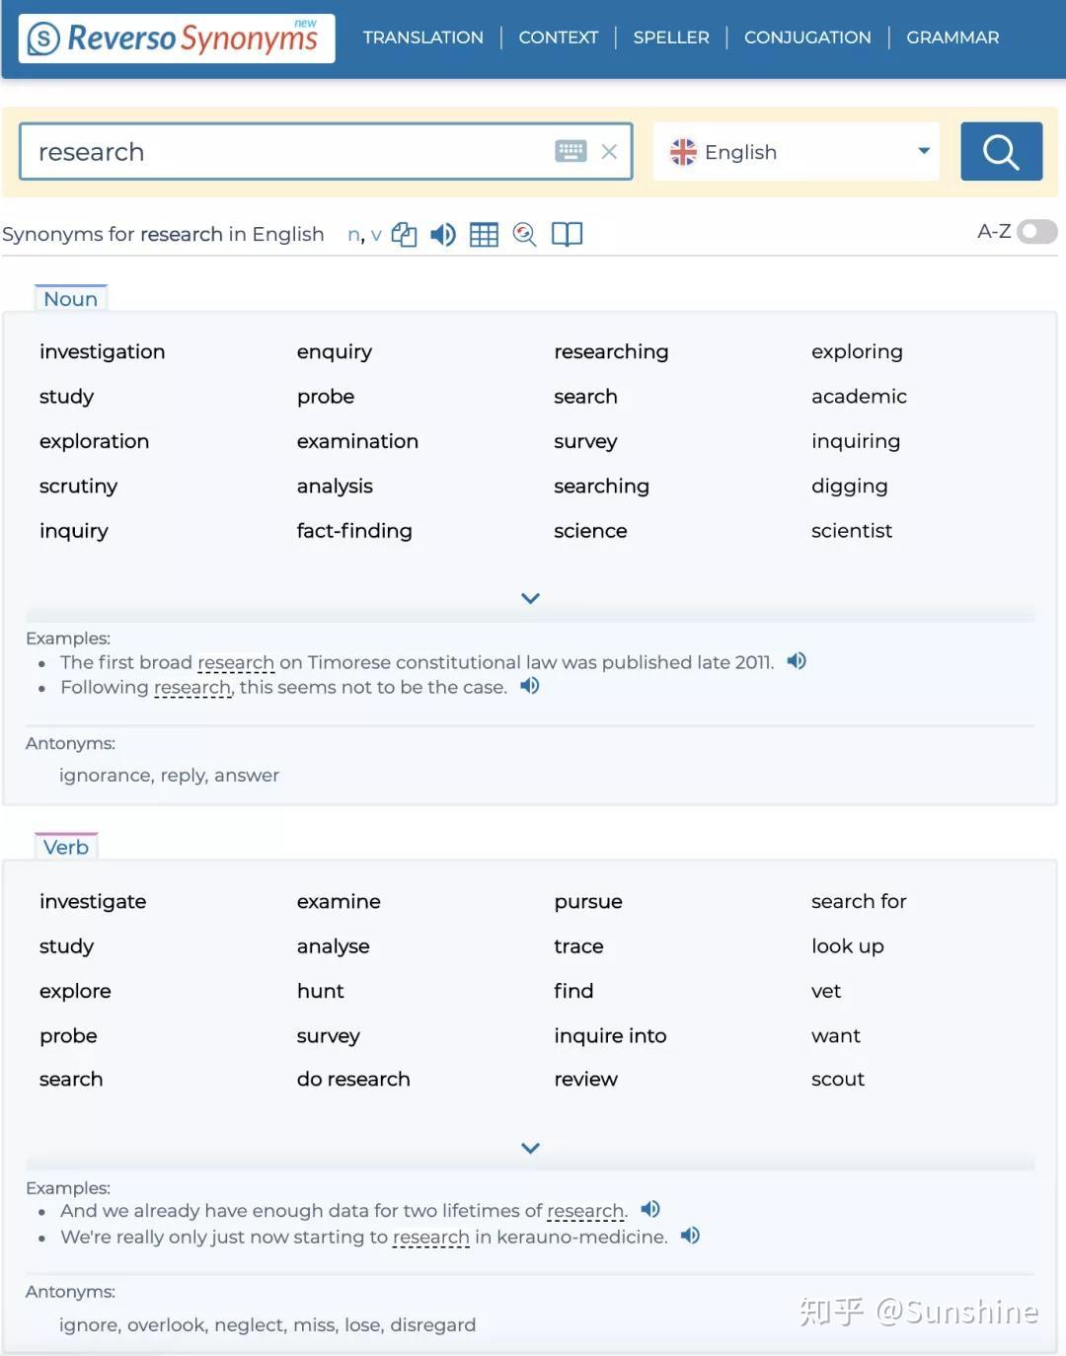Play pronunciation of research via speaker icon
The width and height of the screenshot is (1066, 1356).
(443, 234)
